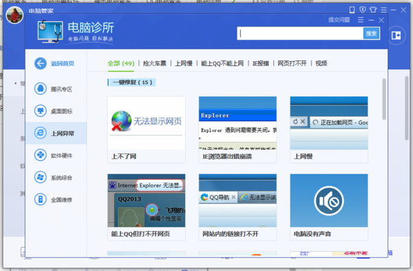
Task: Close the 电脑诊所 window
Action: click(381, 20)
